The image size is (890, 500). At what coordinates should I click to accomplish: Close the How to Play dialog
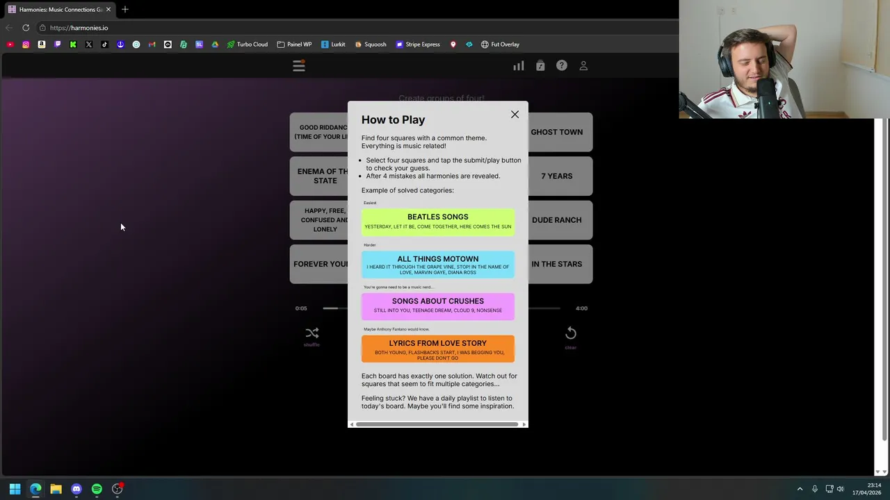tap(515, 115)
